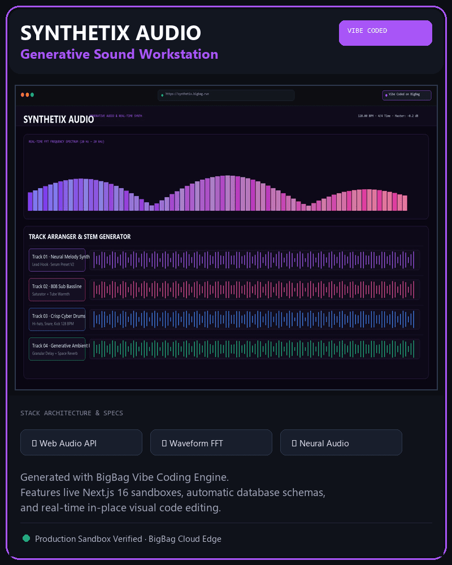Click the STACK ARCHITECTURE & SPECS label

click(72, 413)
